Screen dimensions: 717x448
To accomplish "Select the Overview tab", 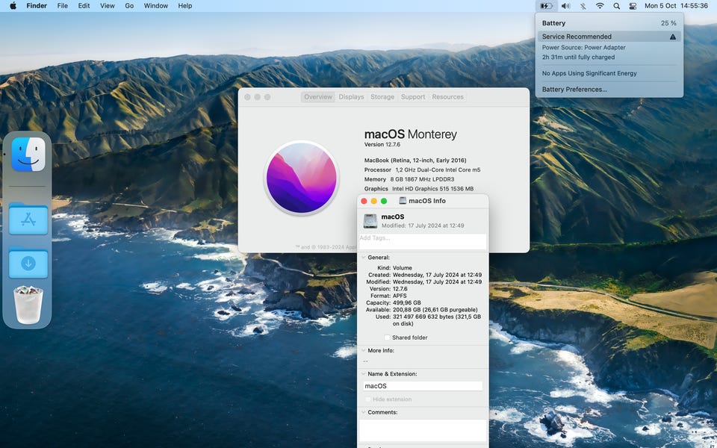I will click(318, 97).
